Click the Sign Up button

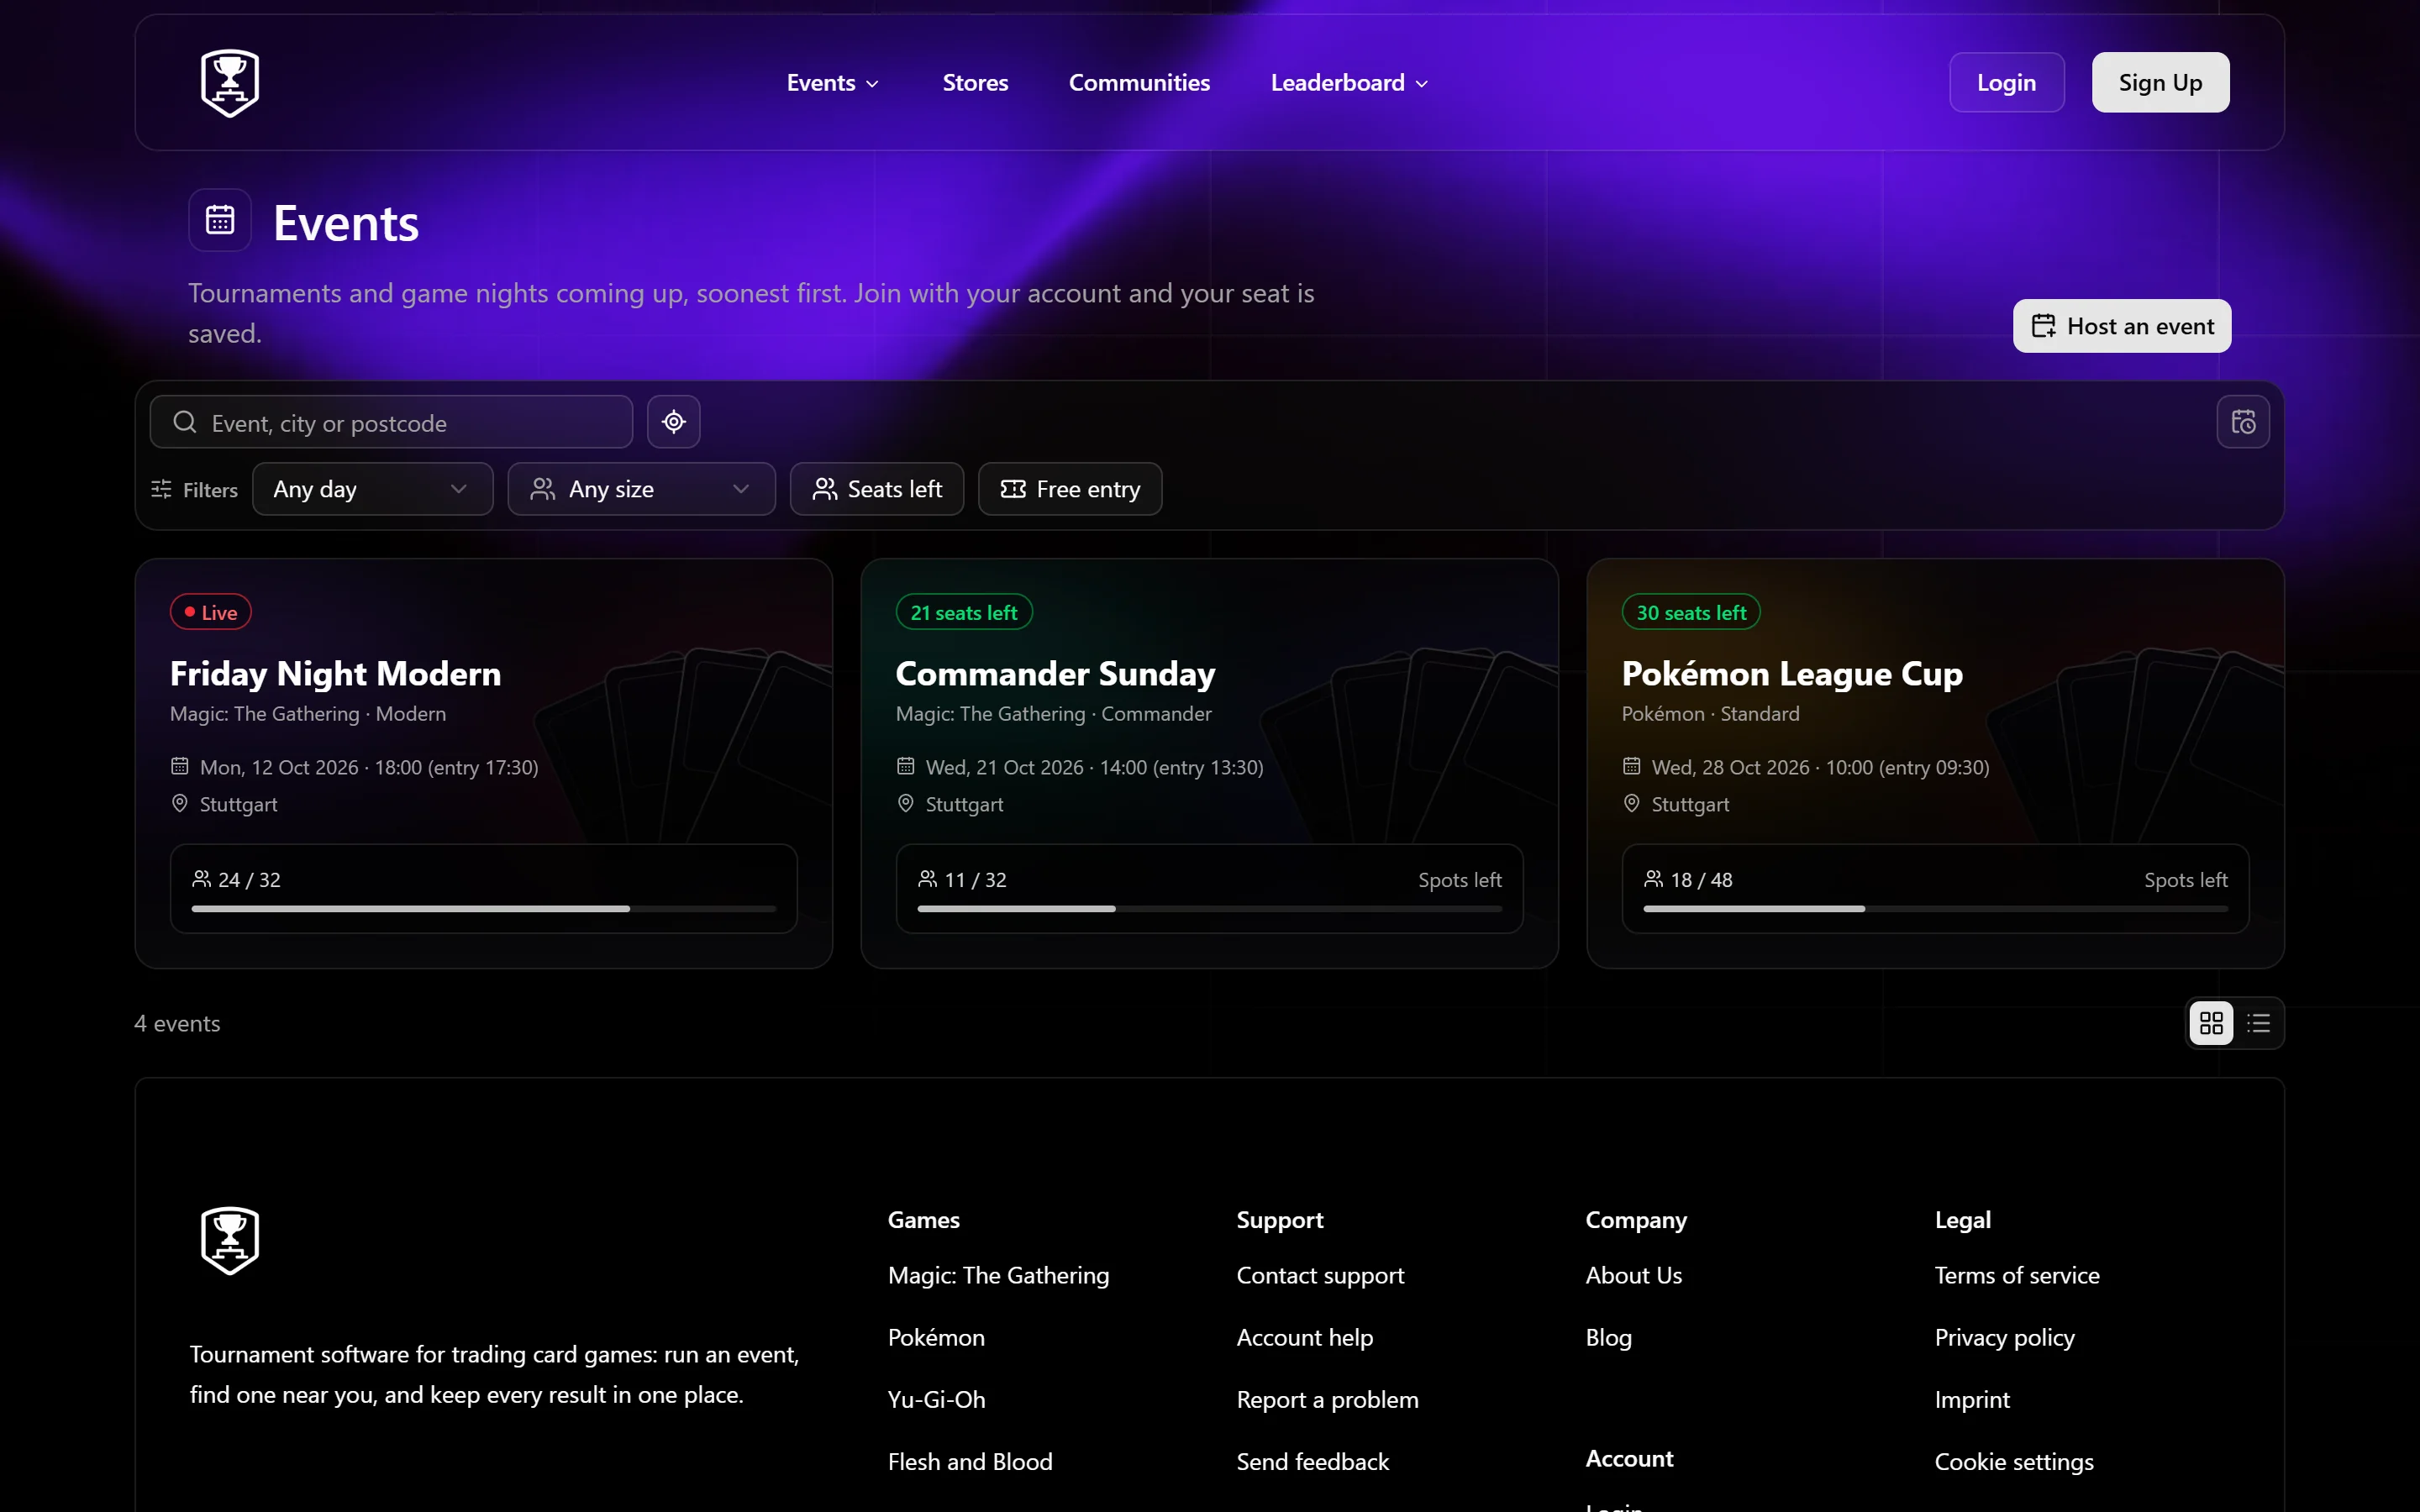(x=2160, y=82)
